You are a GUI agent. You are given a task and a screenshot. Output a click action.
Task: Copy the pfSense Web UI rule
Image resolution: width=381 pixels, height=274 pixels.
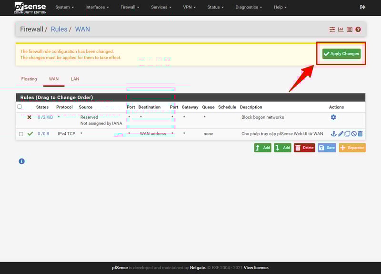[x=347, y=134]
